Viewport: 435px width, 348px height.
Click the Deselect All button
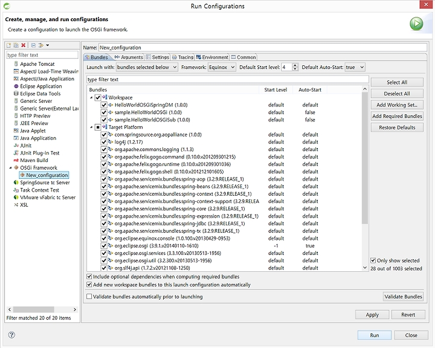[x=397, y=94]
